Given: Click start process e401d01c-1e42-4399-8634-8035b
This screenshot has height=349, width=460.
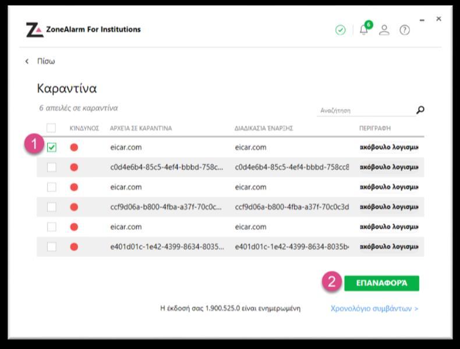Looking at the screenshot, I should pos(292,247).
